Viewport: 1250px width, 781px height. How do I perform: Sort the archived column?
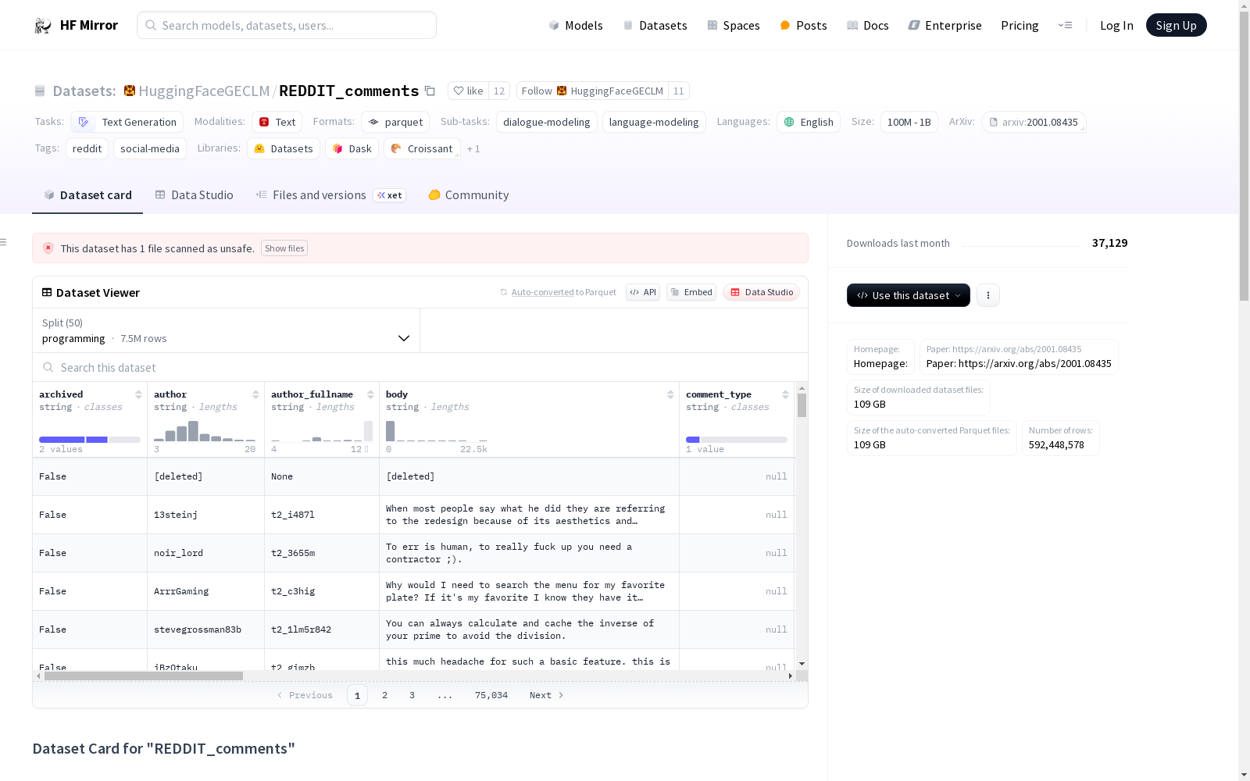[138, 394]
